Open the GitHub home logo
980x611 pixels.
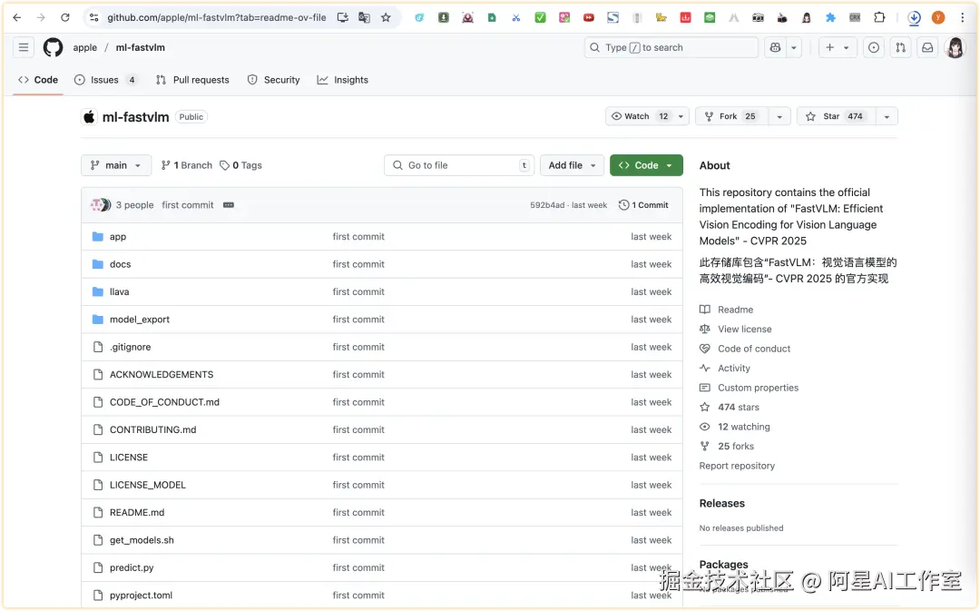pyautogui.click(x=53, y=47)
